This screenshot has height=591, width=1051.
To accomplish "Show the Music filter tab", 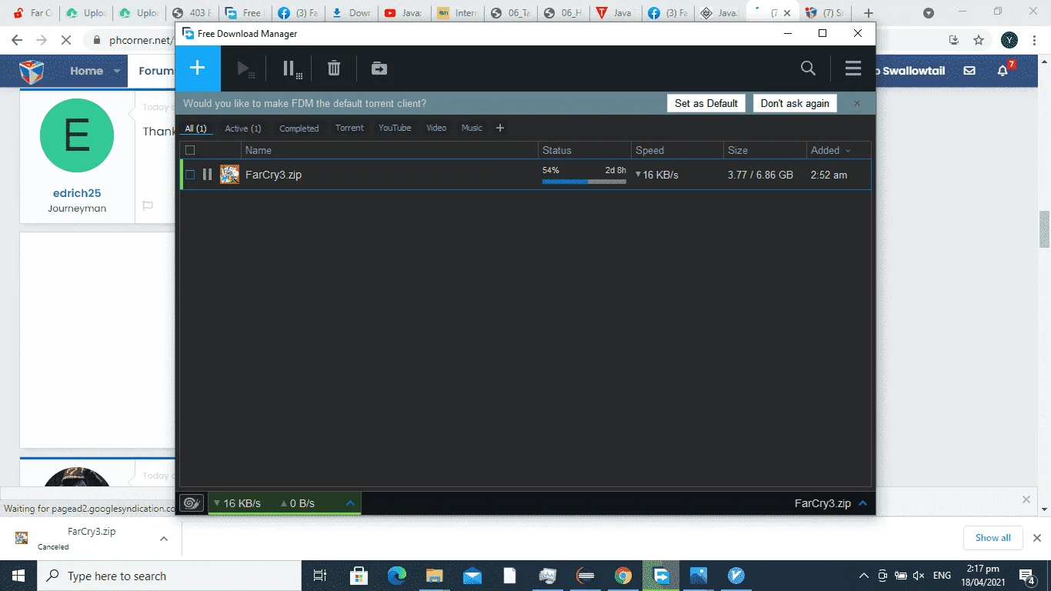I will point(472,128).
